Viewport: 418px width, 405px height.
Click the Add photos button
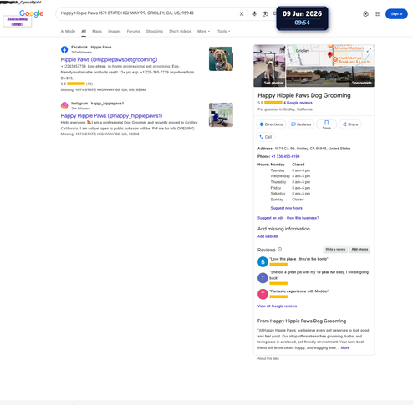(359, 249)
